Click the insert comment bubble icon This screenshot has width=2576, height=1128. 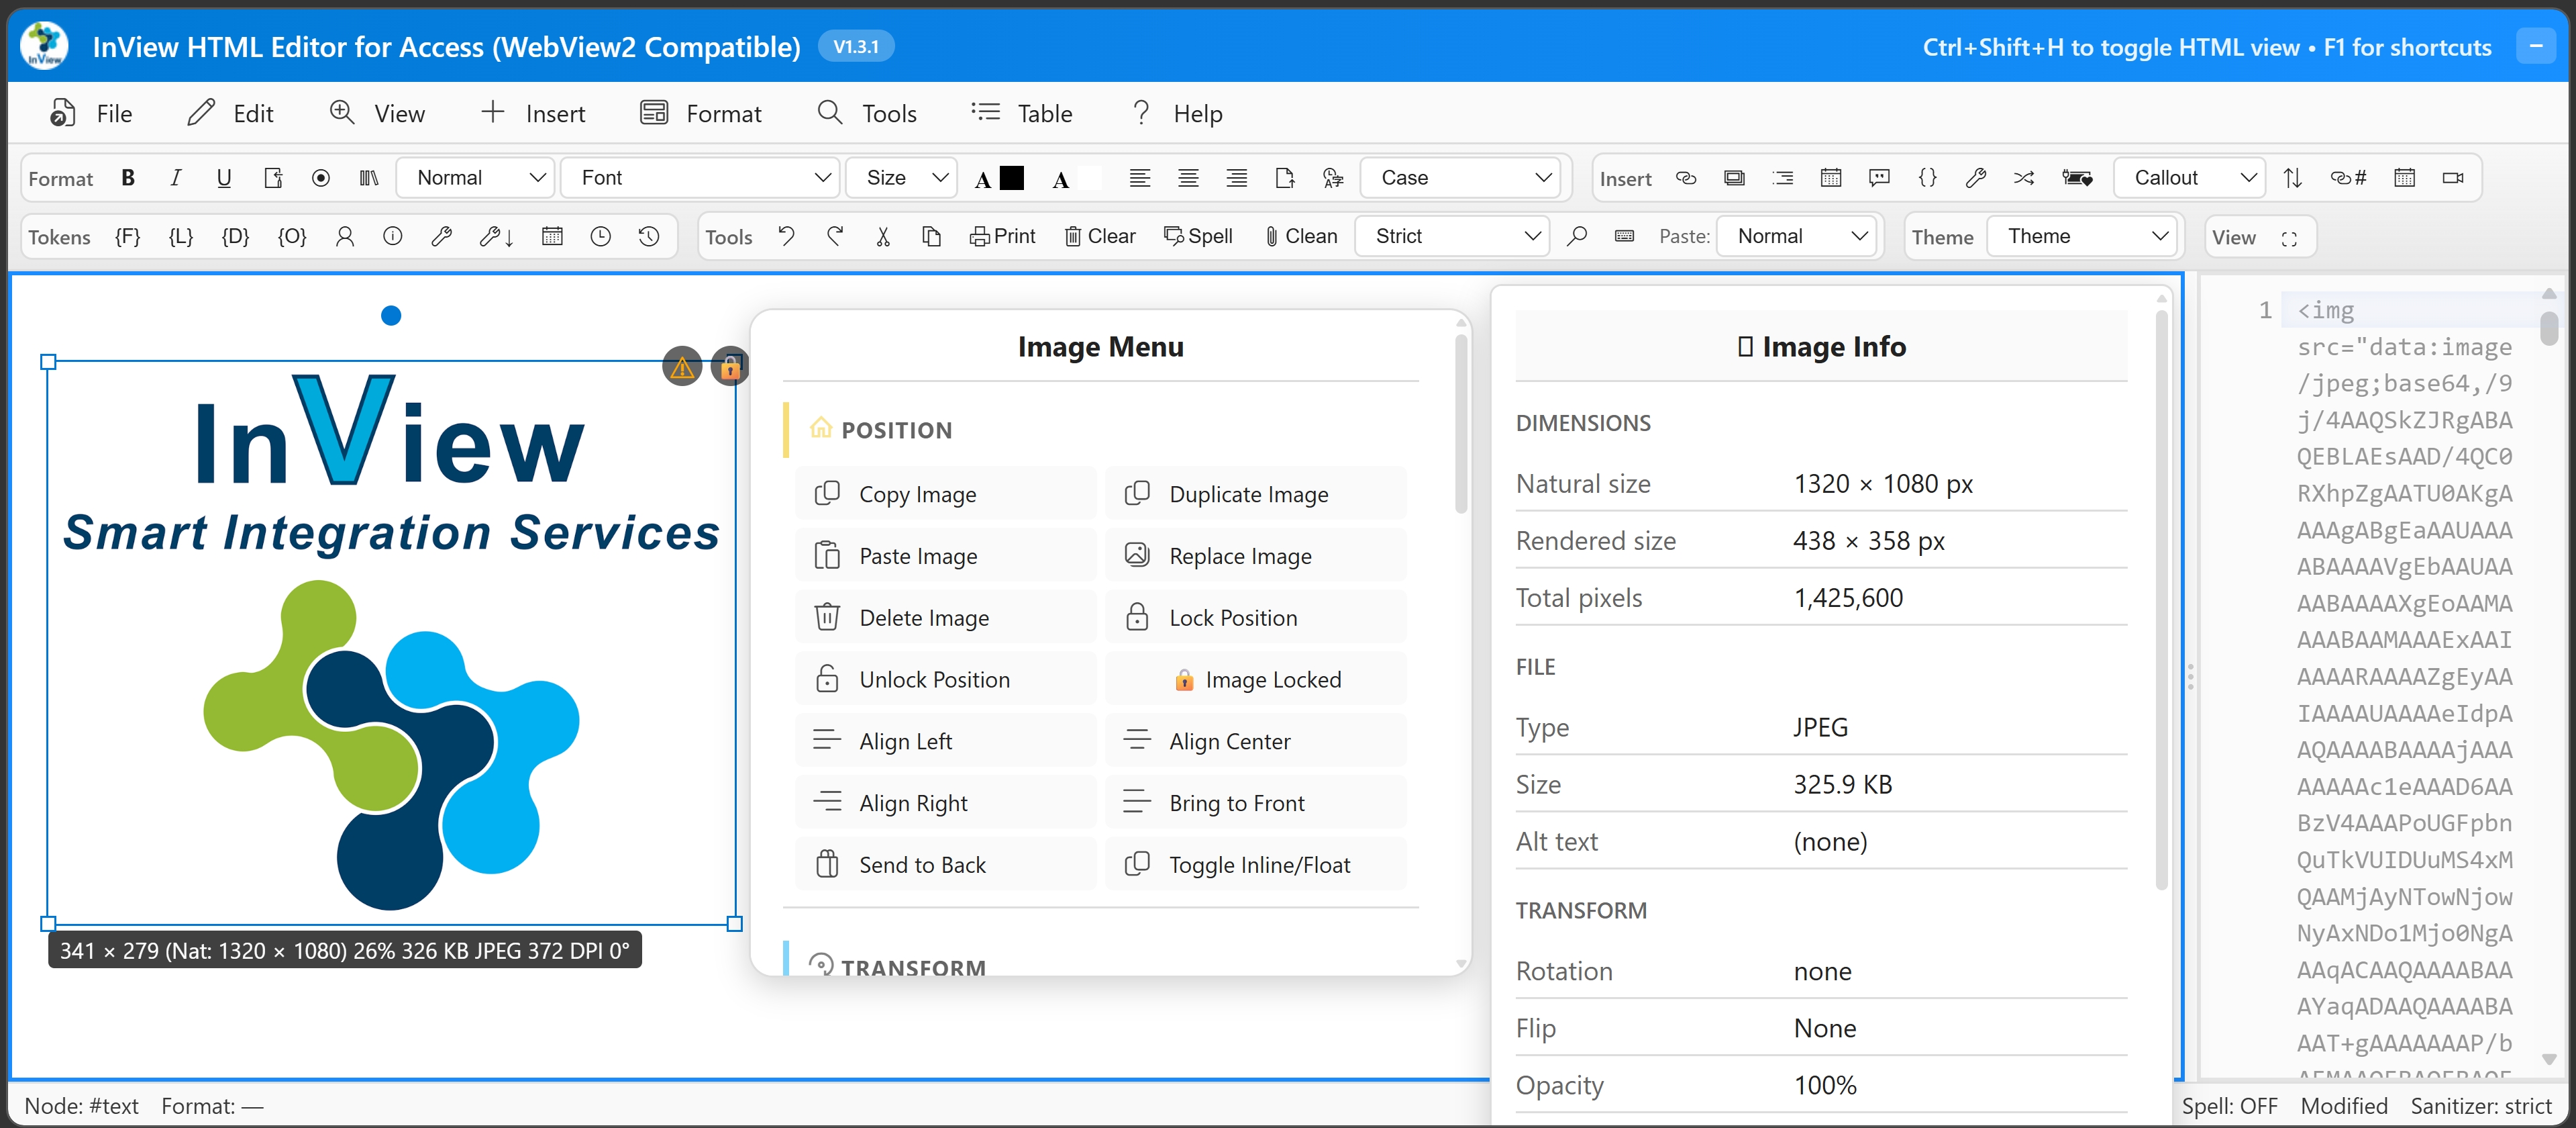pos(1879,178)
